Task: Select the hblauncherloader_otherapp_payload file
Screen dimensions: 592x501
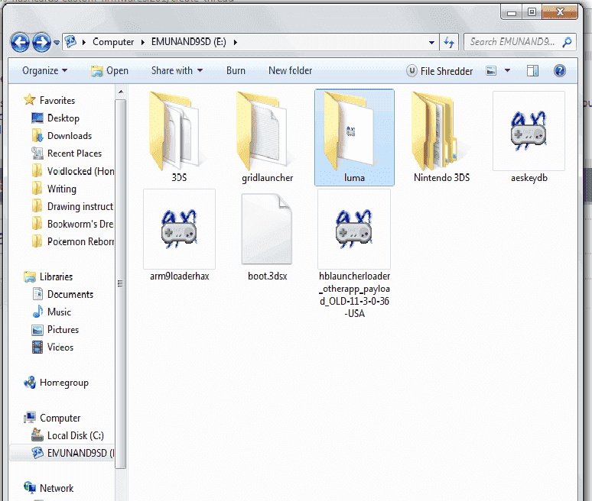Action: (354, 254)
